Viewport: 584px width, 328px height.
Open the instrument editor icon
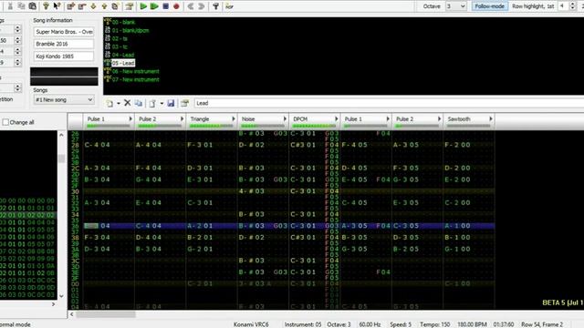[x=184, y=103]
